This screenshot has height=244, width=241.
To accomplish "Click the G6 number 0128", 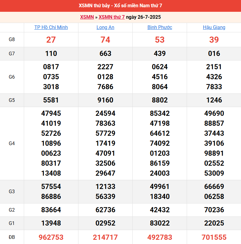I will click(x=106, y=77).
